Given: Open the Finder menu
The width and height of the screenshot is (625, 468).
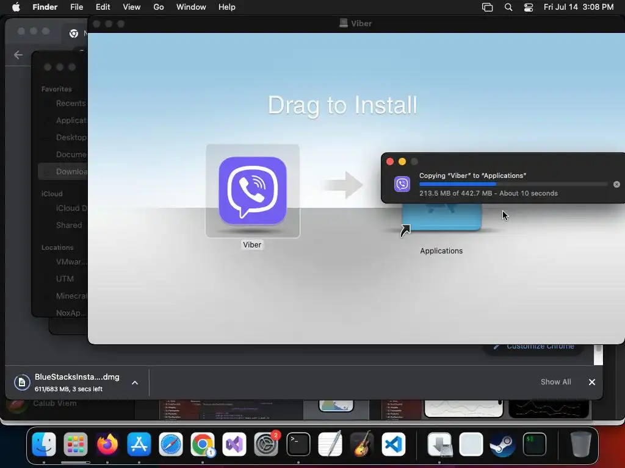Looking at the screenshot, I should coord(45,7).
